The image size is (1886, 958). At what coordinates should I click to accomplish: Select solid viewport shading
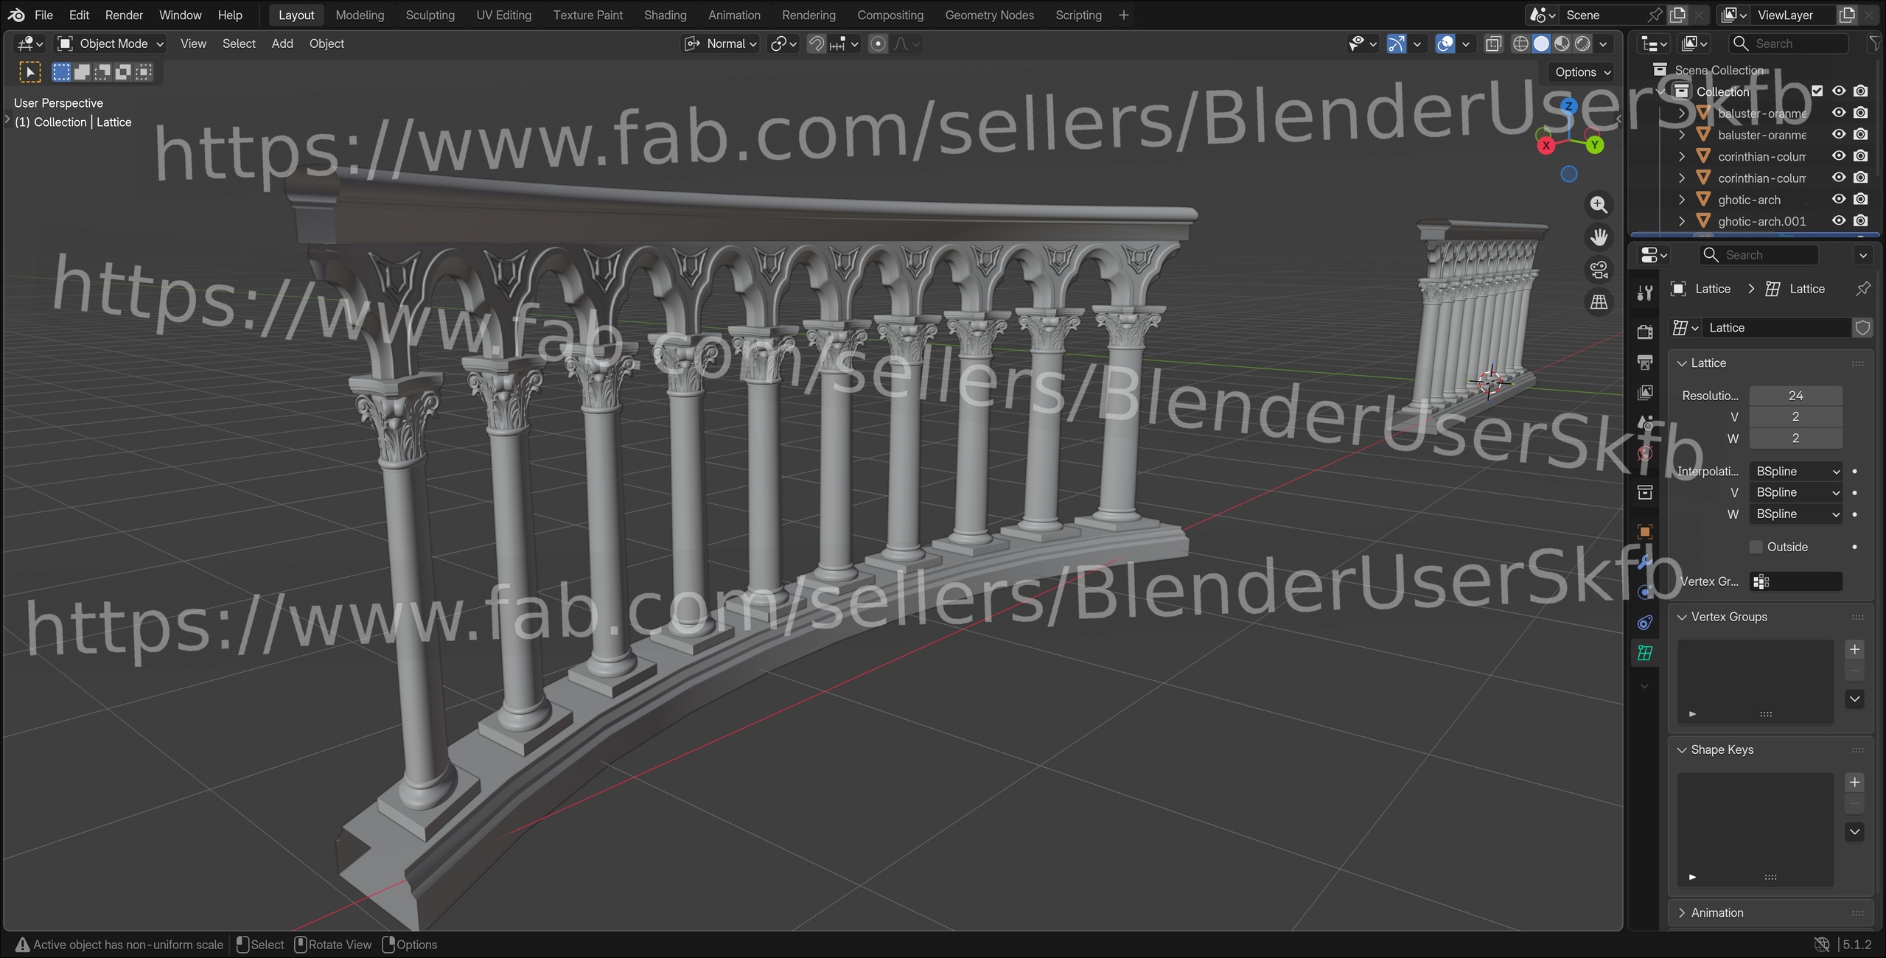coord(1541,43)
